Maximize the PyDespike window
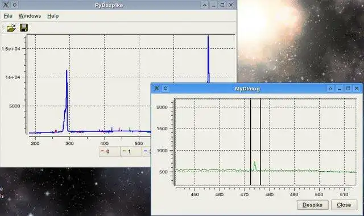 pyautogui.click(x=222, y=5)
